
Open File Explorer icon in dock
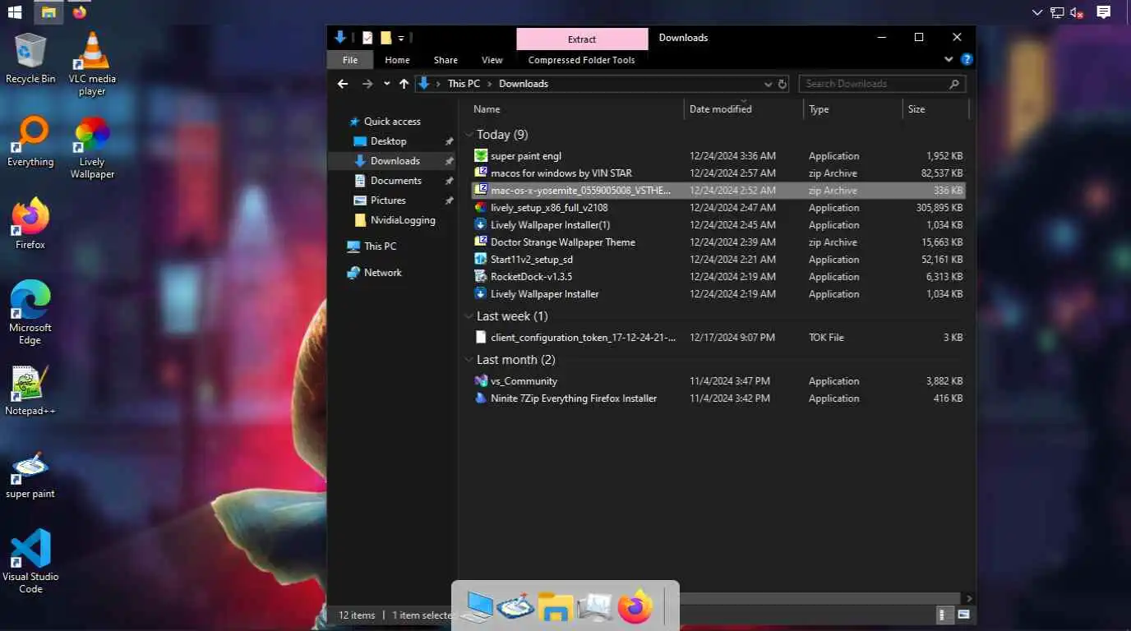555,606
